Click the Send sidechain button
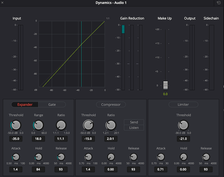The width and height of the screenshot is (224, 177). [134, 122]
